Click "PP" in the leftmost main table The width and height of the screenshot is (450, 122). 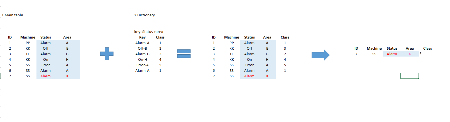click(x=28, y=43)
